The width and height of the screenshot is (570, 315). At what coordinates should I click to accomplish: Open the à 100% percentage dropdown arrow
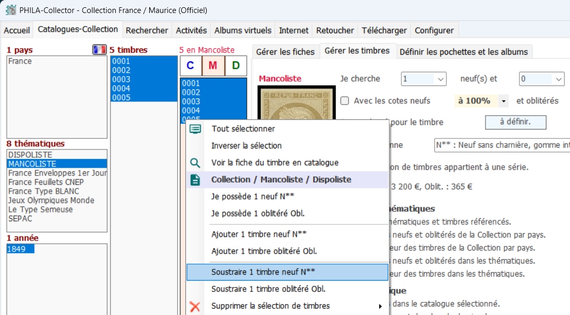tap(504, 101)
